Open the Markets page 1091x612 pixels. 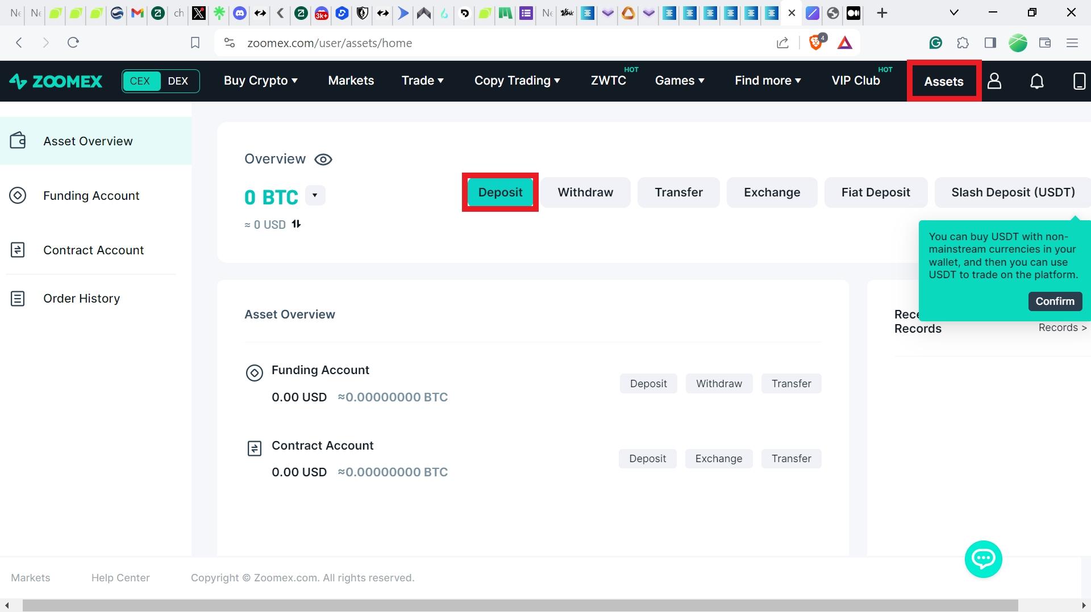[x=351, y=81]
